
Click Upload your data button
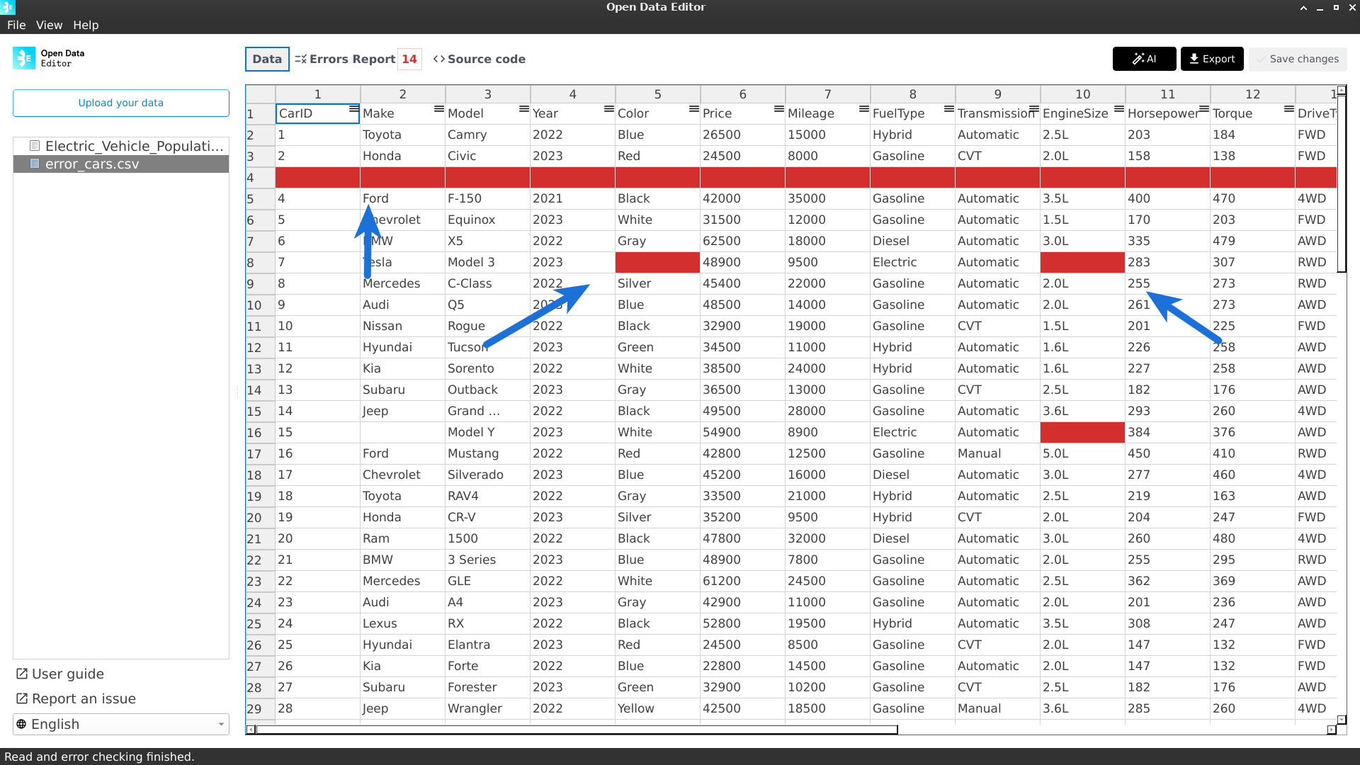pyautogui.click(x=120, y=103)
